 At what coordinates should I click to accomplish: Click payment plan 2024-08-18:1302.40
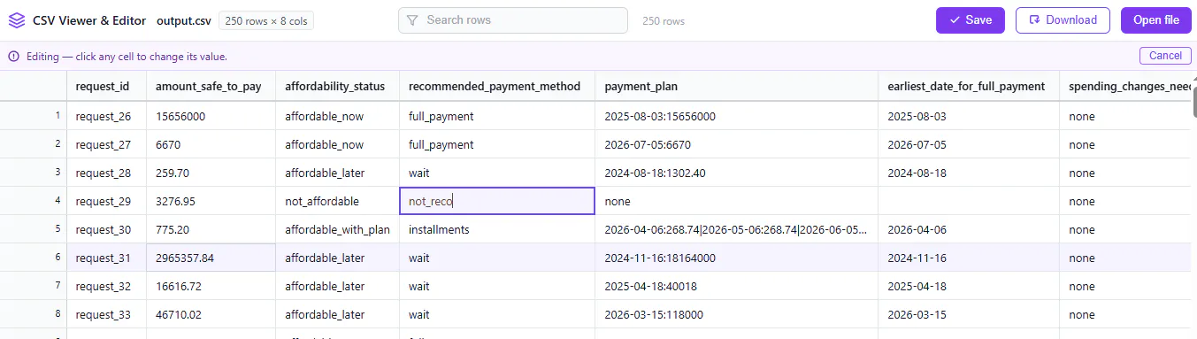pos(736,173)
